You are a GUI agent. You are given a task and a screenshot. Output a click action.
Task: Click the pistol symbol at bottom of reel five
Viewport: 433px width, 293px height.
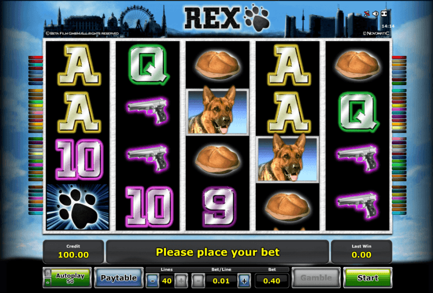click(357, 205)
